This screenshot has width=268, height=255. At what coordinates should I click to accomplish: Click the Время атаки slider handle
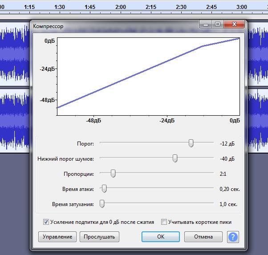click(x=104, y=189)
